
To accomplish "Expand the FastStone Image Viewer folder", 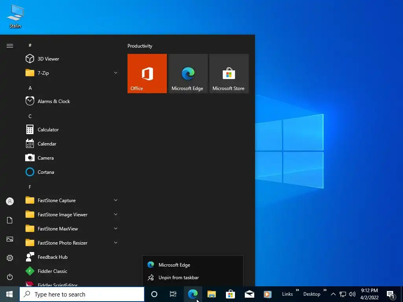I will click(x=116, y=214).
